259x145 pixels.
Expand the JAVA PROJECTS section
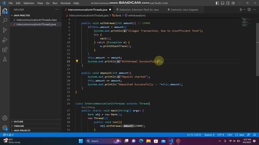22,130
